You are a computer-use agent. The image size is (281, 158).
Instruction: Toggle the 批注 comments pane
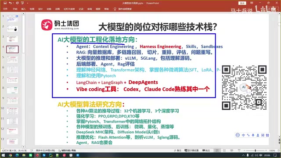click(206, 151)
